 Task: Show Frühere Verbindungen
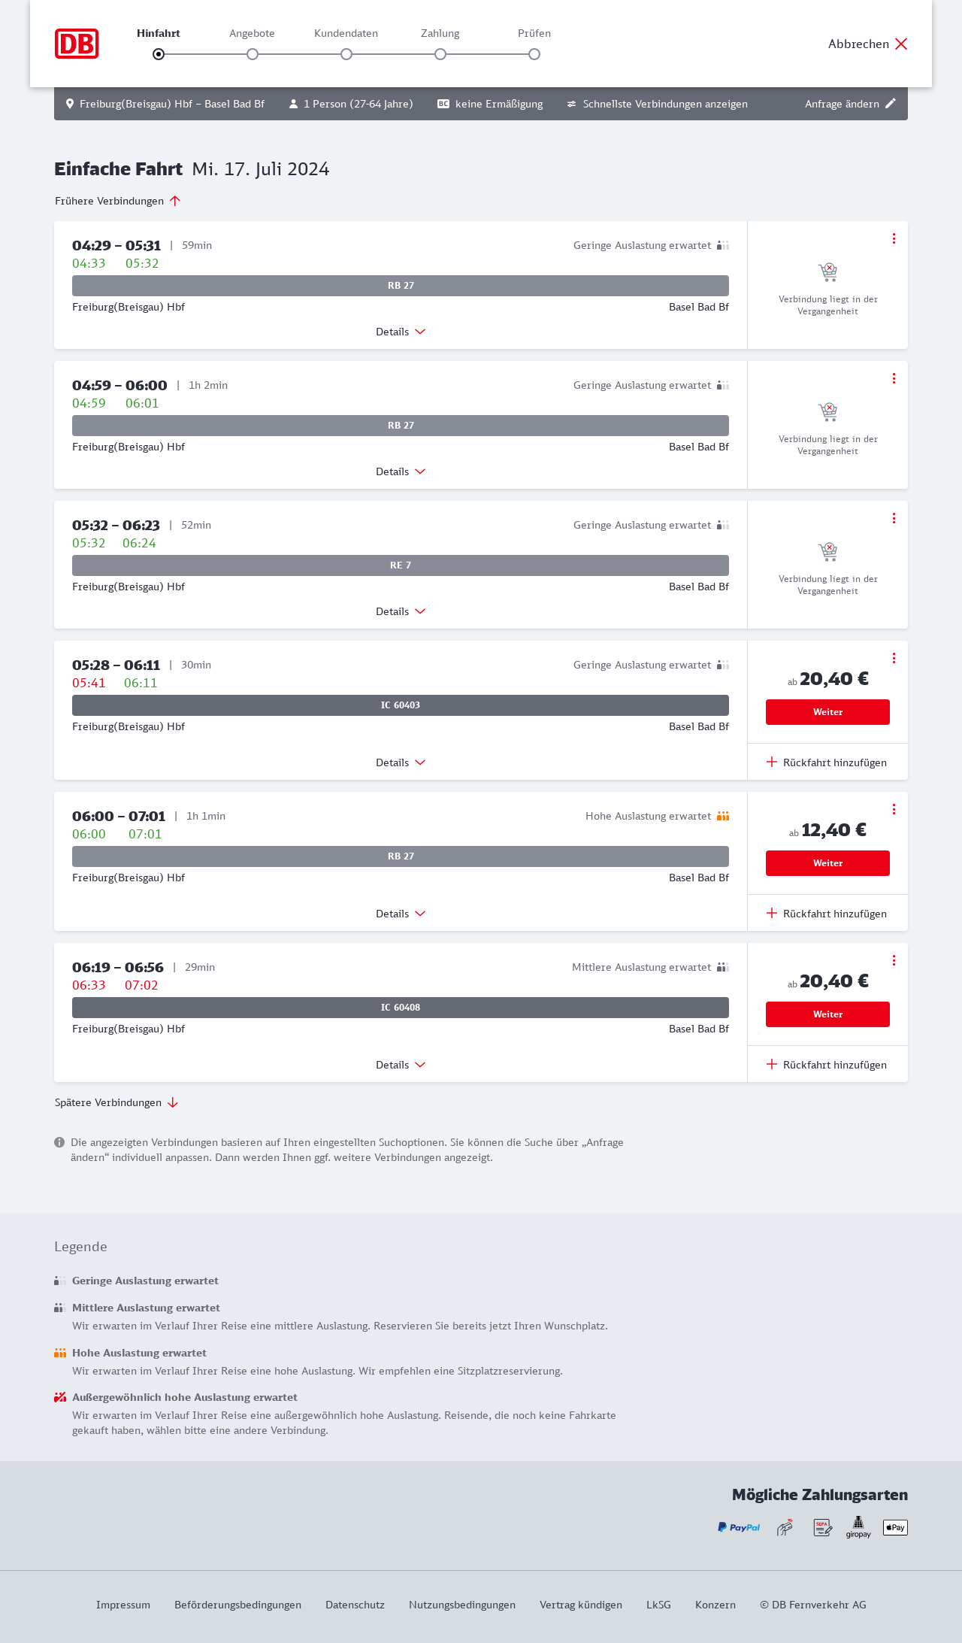tap(117, 201)
